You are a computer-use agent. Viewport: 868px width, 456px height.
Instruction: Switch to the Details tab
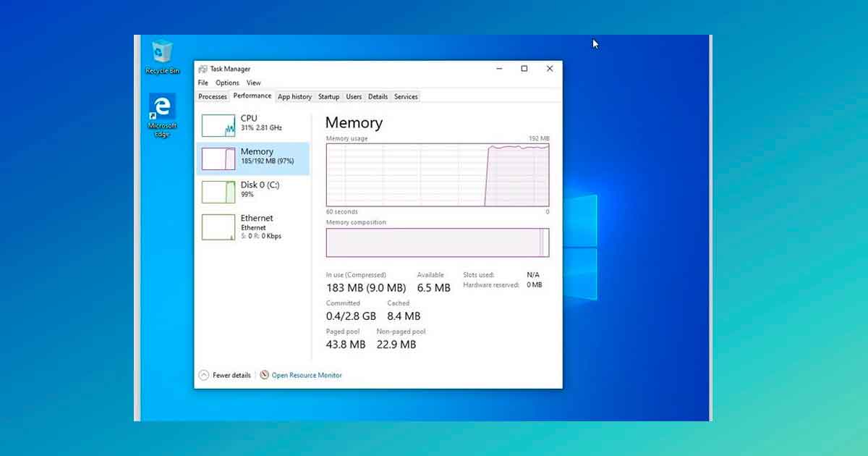378,97
